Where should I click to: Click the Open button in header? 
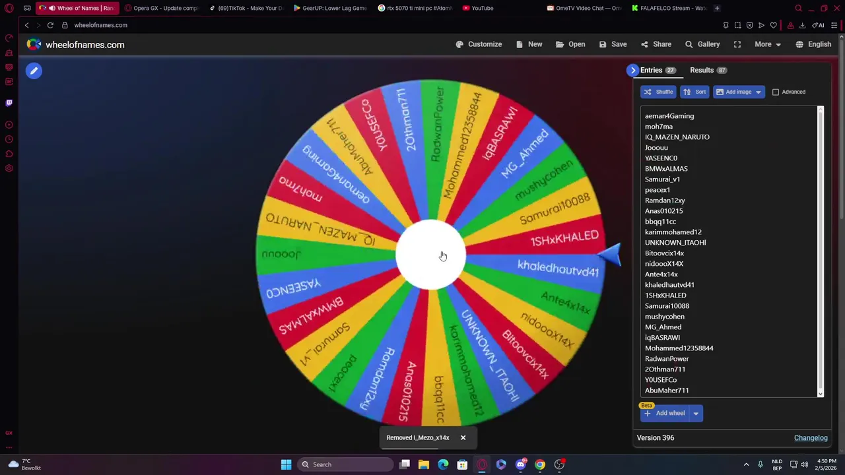click(570, 44)
